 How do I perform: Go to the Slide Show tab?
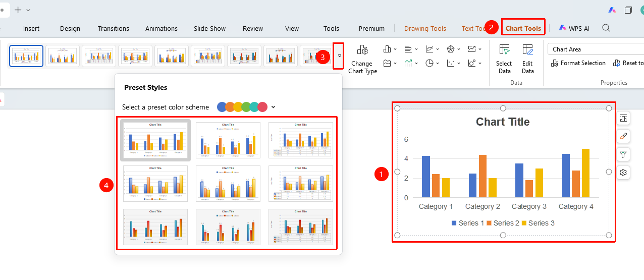click(x=210, y=28)
